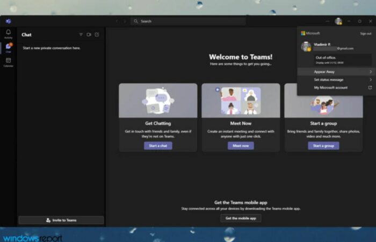The width and height of the screenshot is (376, 242).
Task: Click the Meet now button
Action: [241, 146]
